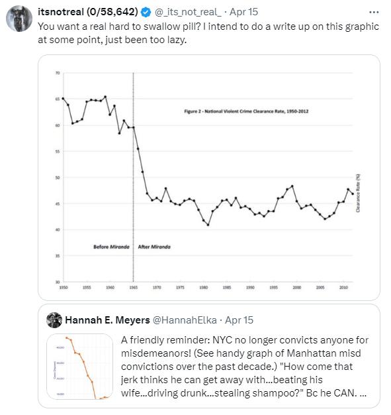Click the @HannahElka handle
Screen dimensions: 391x415
point(185,320)
